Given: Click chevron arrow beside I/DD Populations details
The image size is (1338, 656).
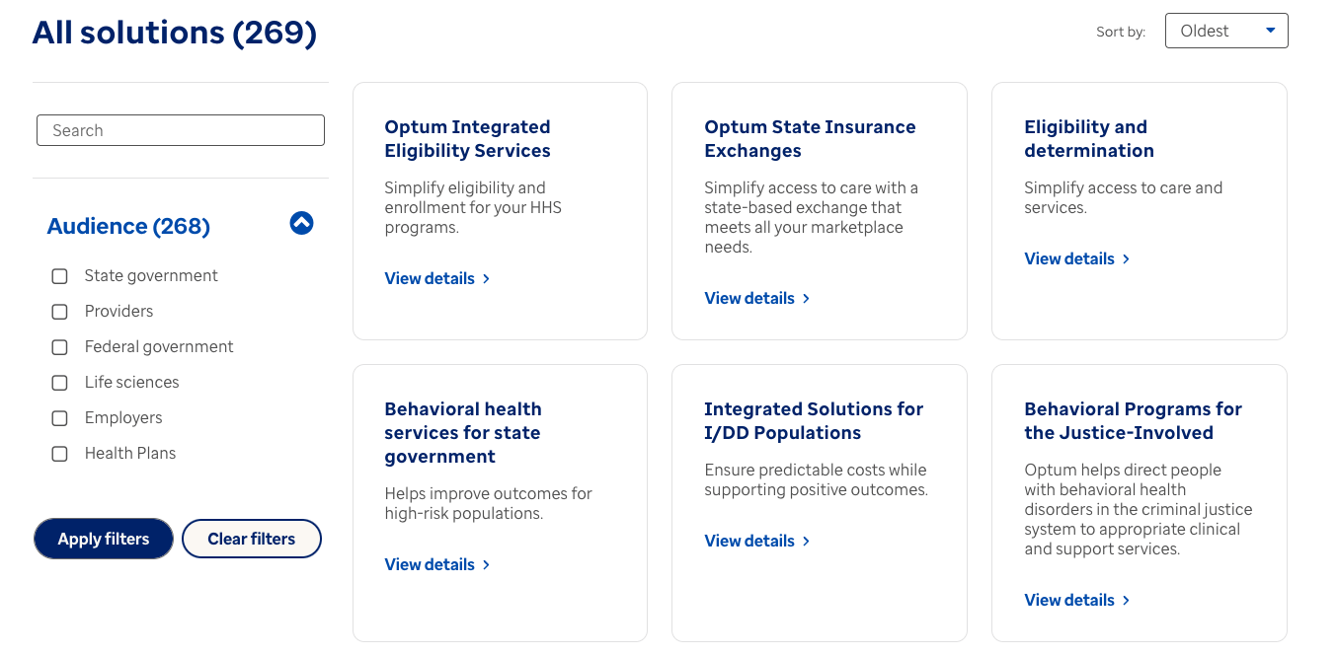Looking at the screenshot, I should [806, 542].
